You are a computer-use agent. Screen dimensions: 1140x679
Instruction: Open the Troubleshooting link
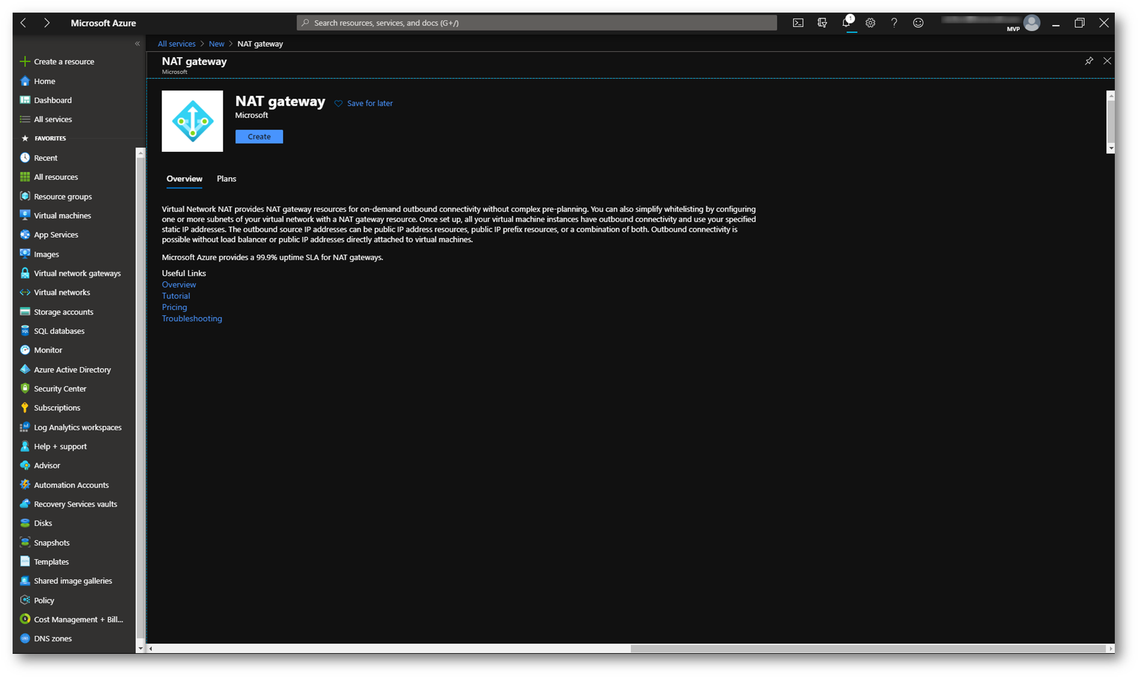(x=192, y=319)
